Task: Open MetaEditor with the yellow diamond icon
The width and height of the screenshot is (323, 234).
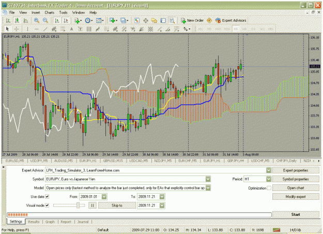Action: click(x=209, y=20)
